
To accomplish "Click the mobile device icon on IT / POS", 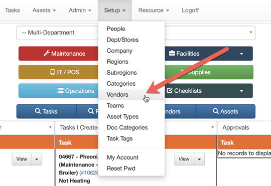I will (x=52, y=72).
